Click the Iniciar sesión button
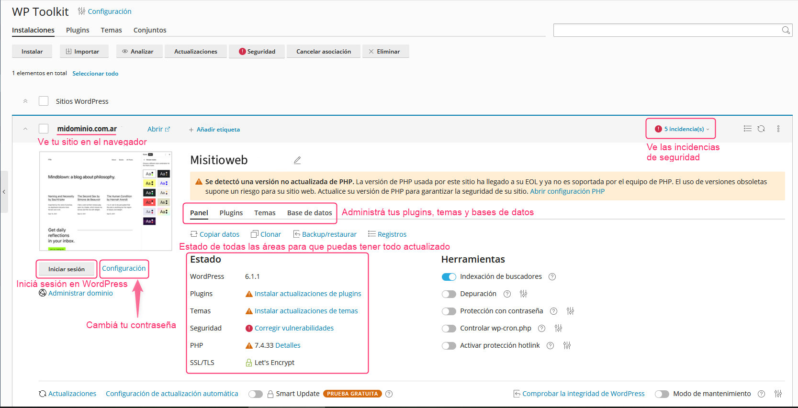798x408 pixels. point(67,269)
